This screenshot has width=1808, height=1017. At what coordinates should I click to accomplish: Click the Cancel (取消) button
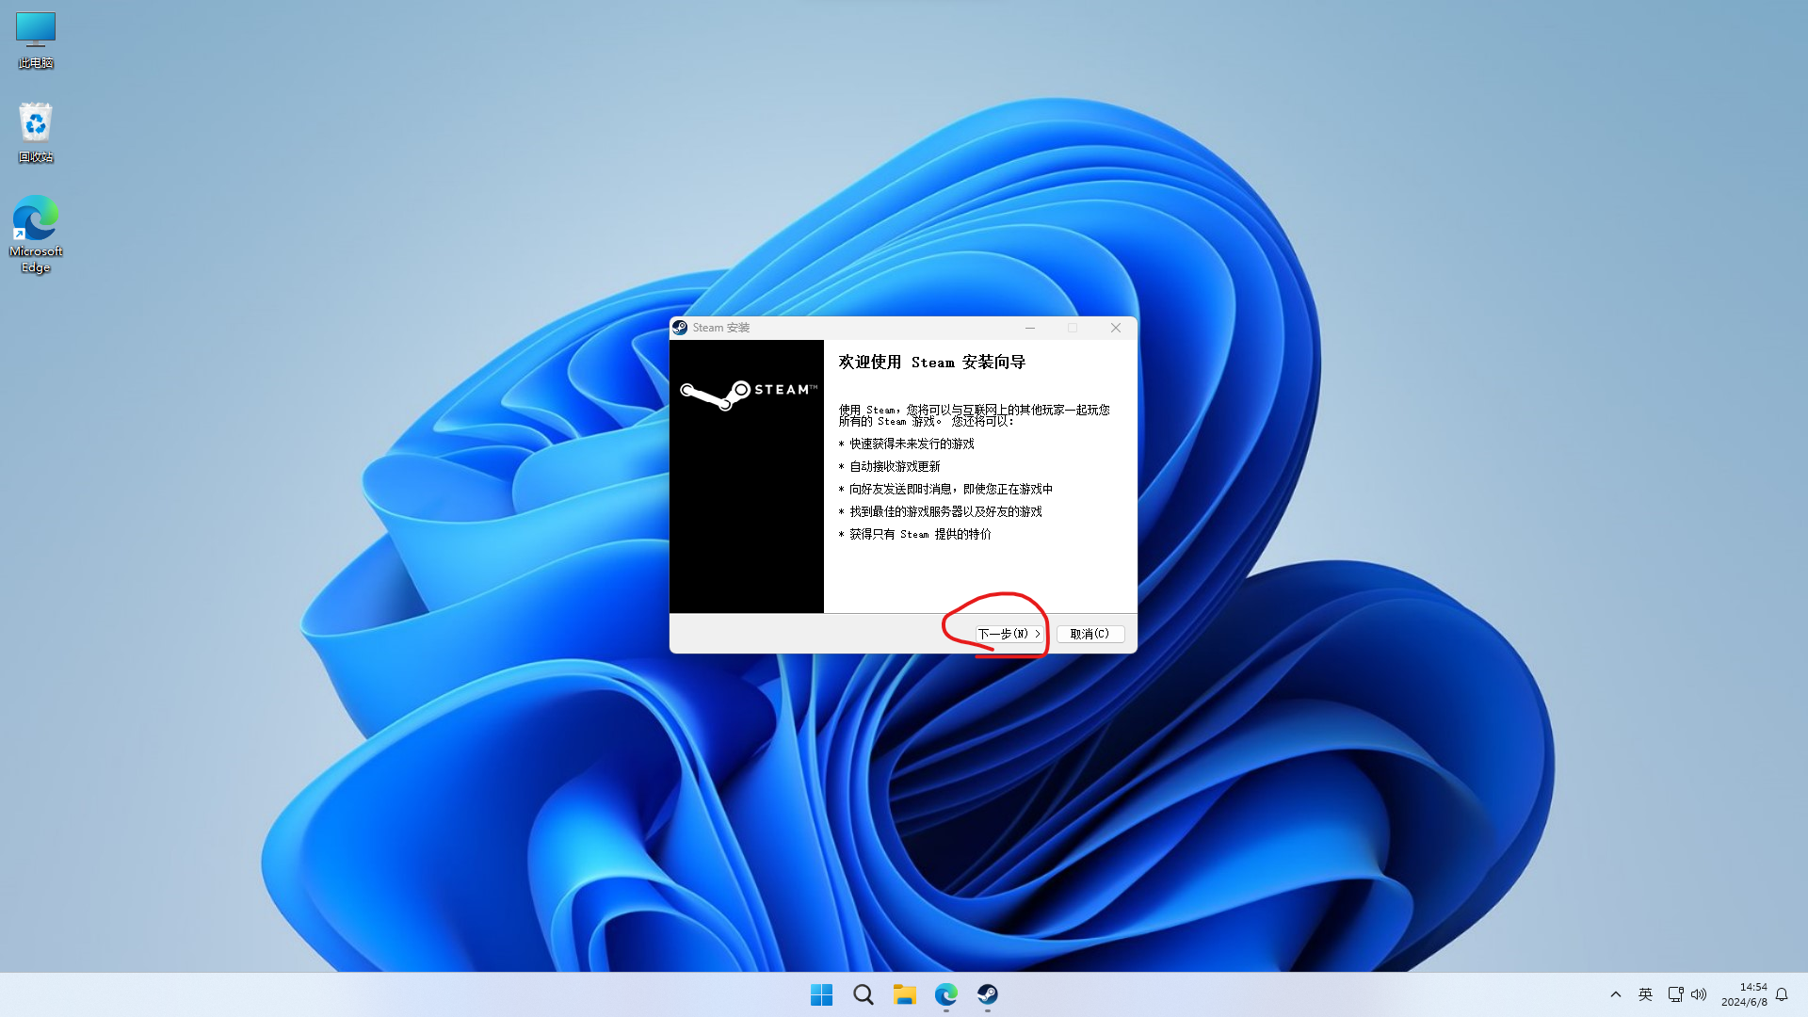click(x=1090, y=634)
